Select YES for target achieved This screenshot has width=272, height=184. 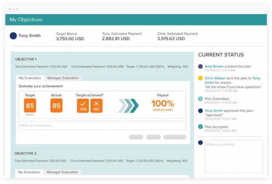83,106
